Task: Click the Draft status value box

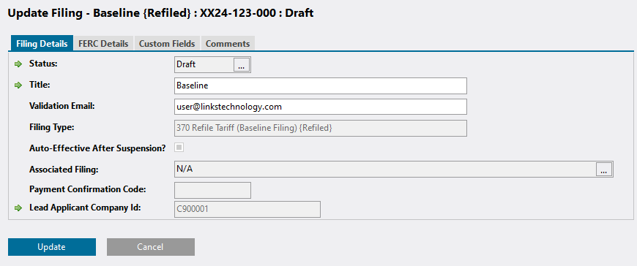Action: pyautogui.click(x=204, y=64)
